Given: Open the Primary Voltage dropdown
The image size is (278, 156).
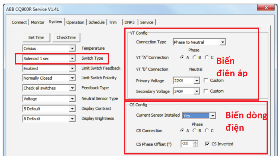Looking at the screenshot, I should (x=197, y=81).
